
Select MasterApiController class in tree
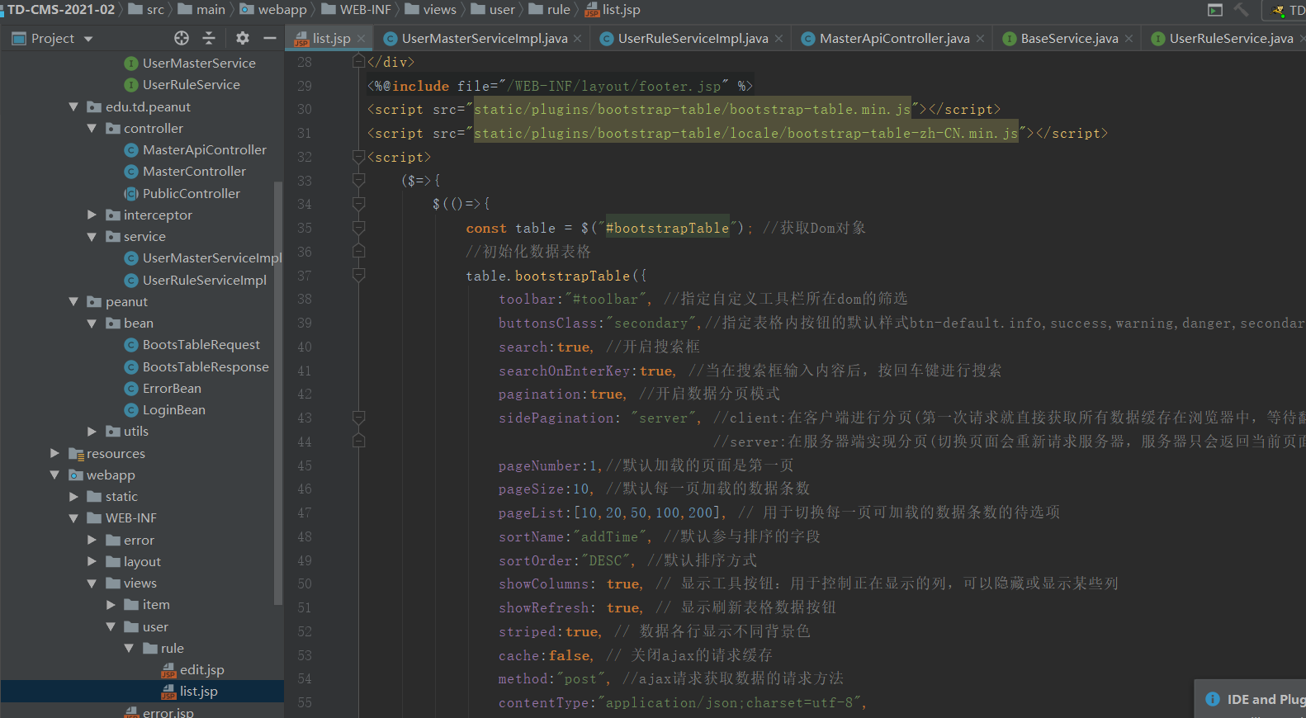point(205,149)
